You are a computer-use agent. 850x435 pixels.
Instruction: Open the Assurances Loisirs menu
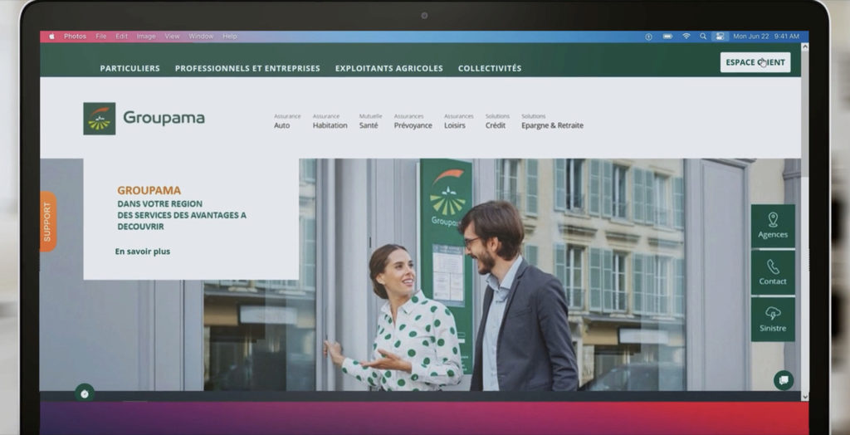[x=458, y=121]
